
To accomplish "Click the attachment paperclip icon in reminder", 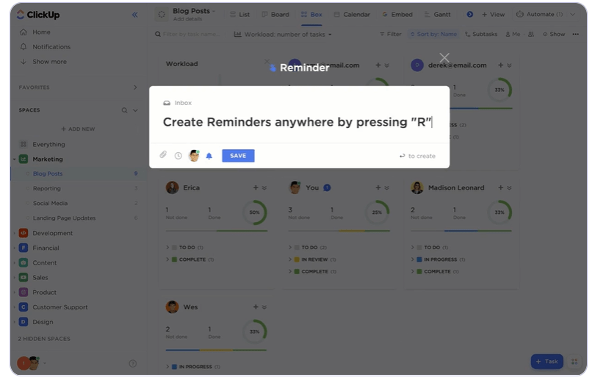I will pyautogui.click(x=163, y=155).
